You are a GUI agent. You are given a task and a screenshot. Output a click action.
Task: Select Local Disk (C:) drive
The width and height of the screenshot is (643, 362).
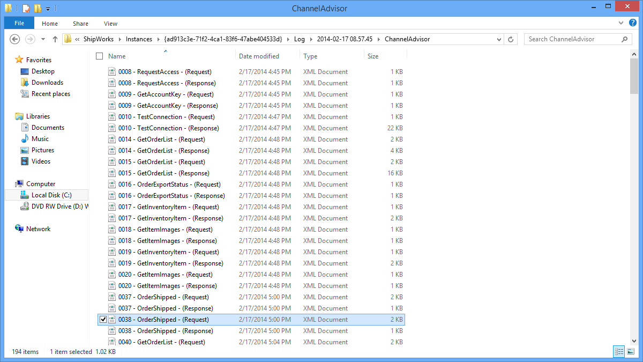[51, 195]
